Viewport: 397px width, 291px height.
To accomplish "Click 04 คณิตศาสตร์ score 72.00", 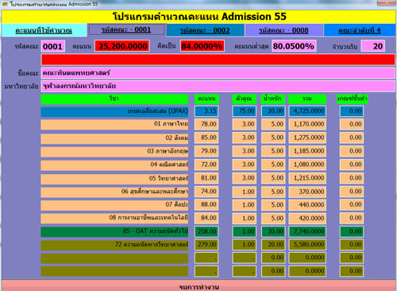I will (x=206, y=165).
